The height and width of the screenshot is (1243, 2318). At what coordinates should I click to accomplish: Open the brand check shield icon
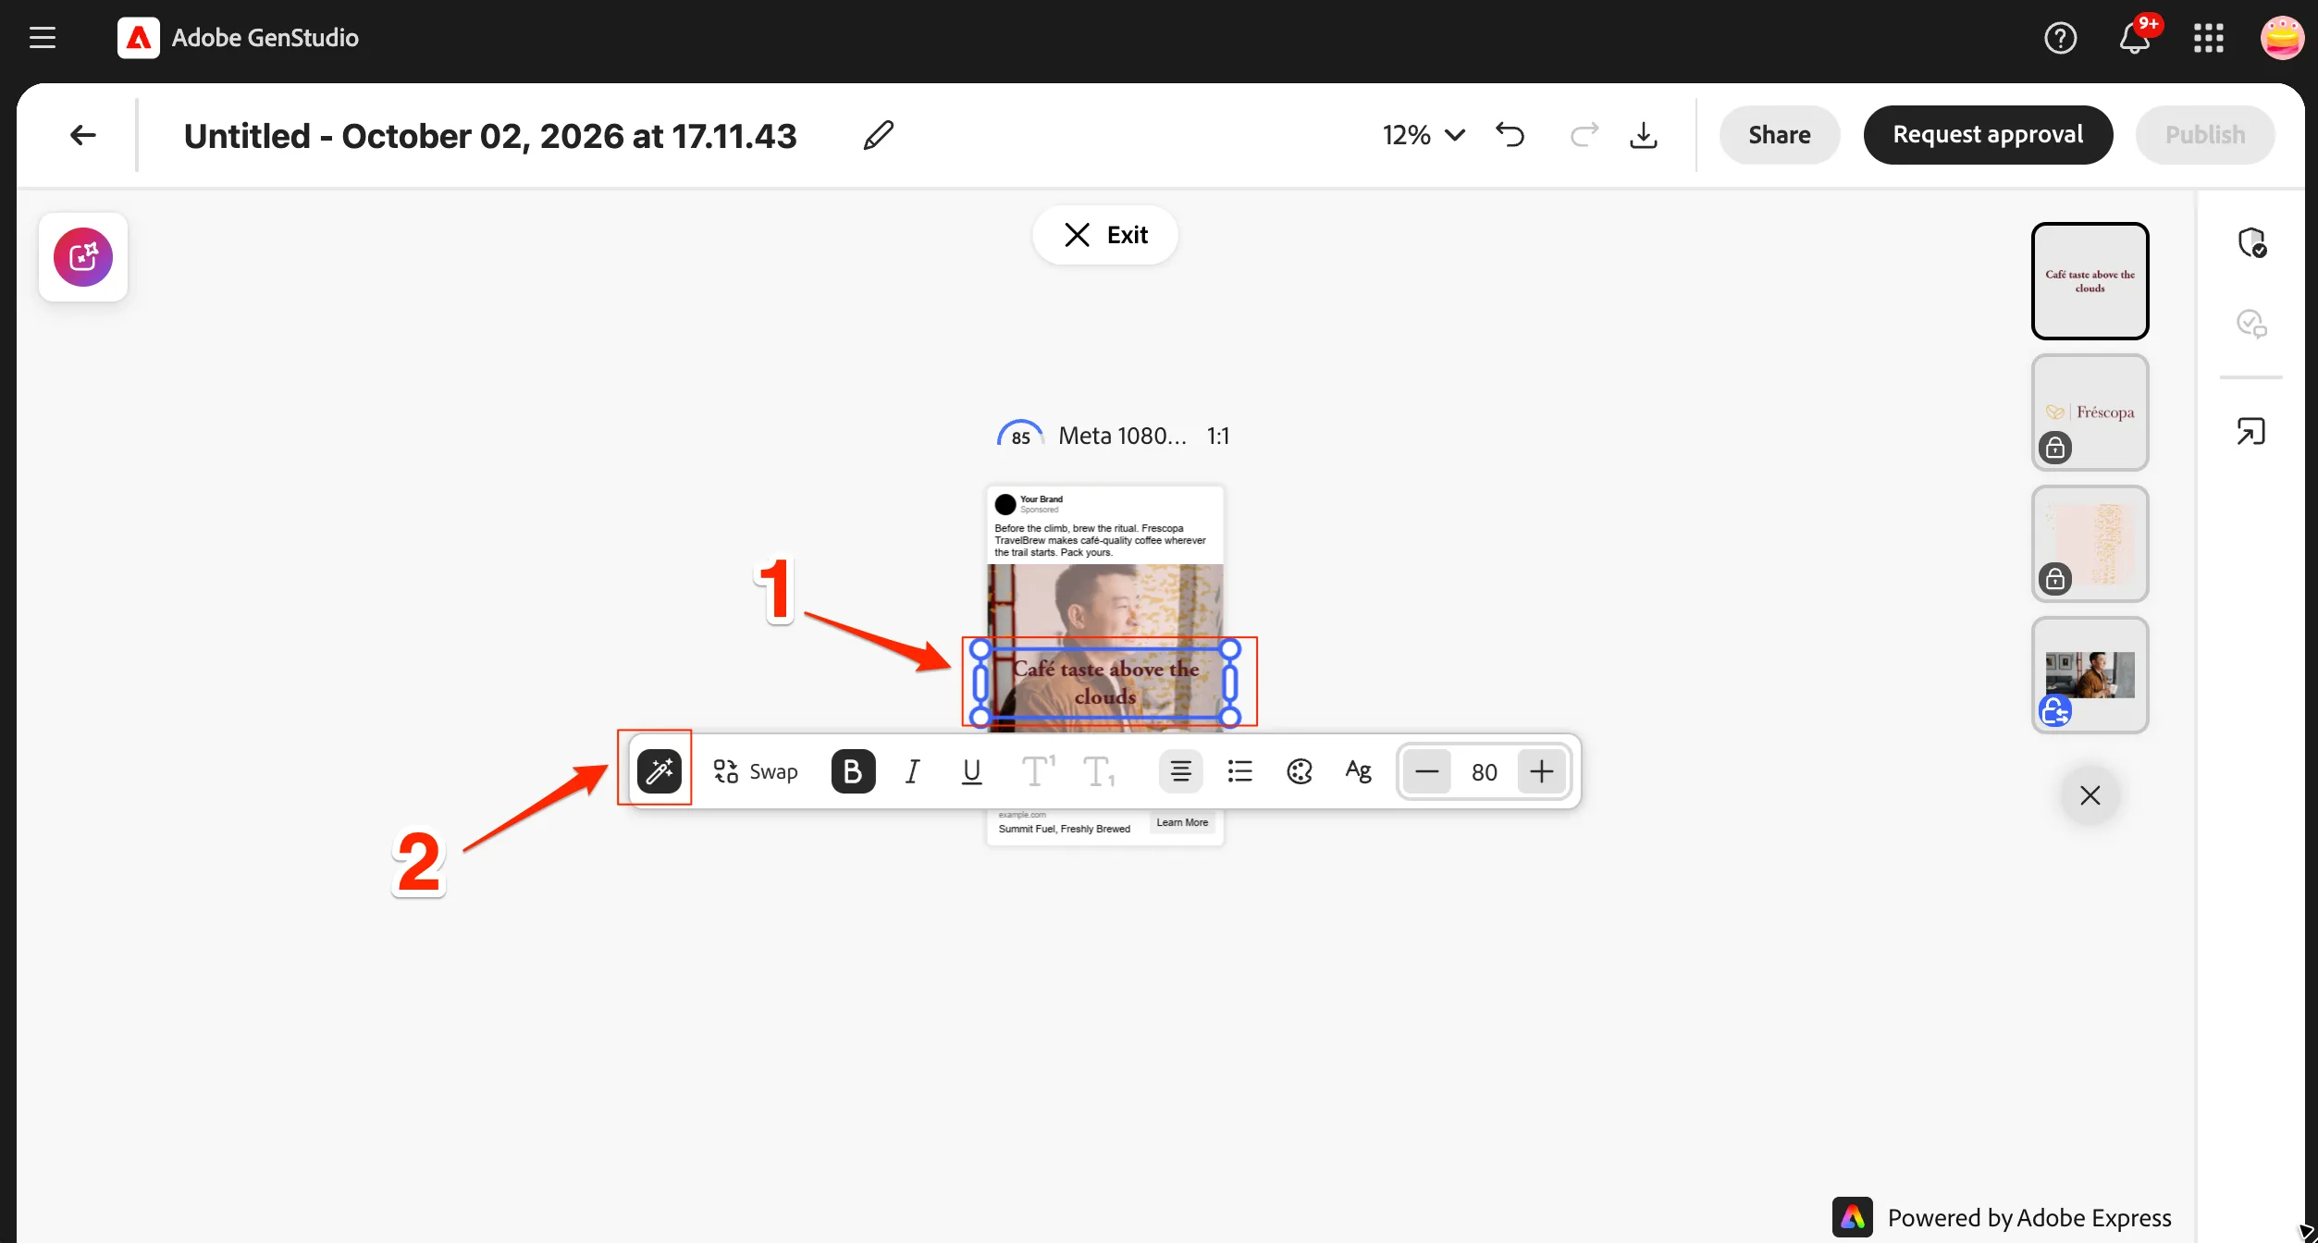coord(2251,242)
